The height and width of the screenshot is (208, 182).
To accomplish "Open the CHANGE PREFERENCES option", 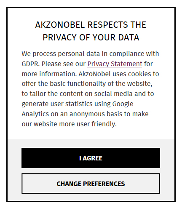I will (x=91, y=184).
